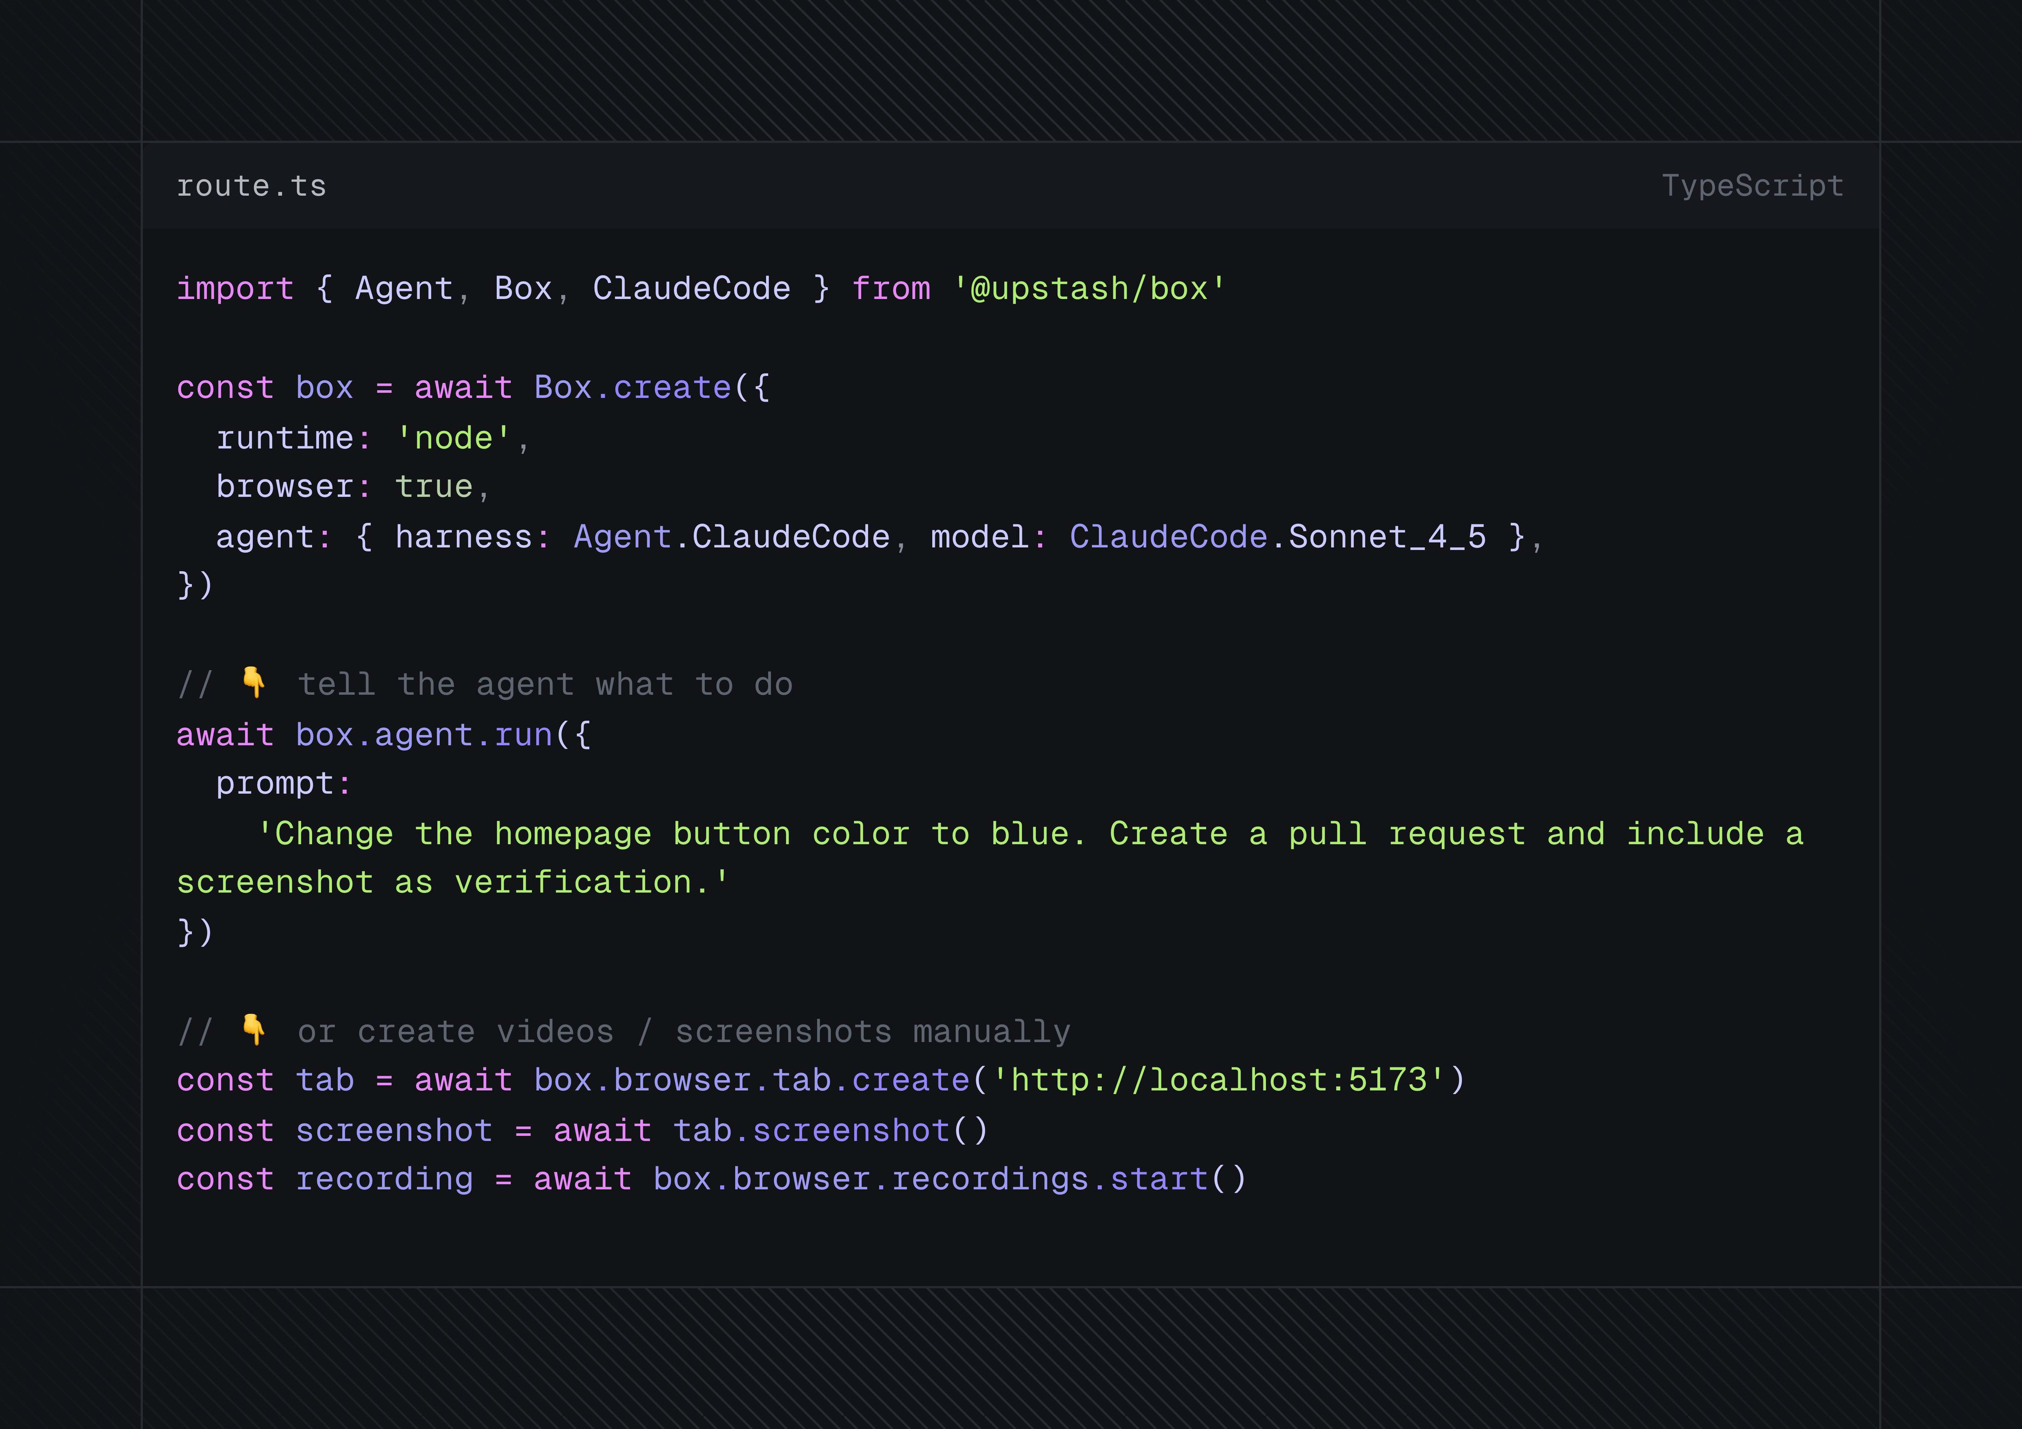Click the comment "or create videos / screenshots manually"

pyautogui.click(x=683, y=1032)
